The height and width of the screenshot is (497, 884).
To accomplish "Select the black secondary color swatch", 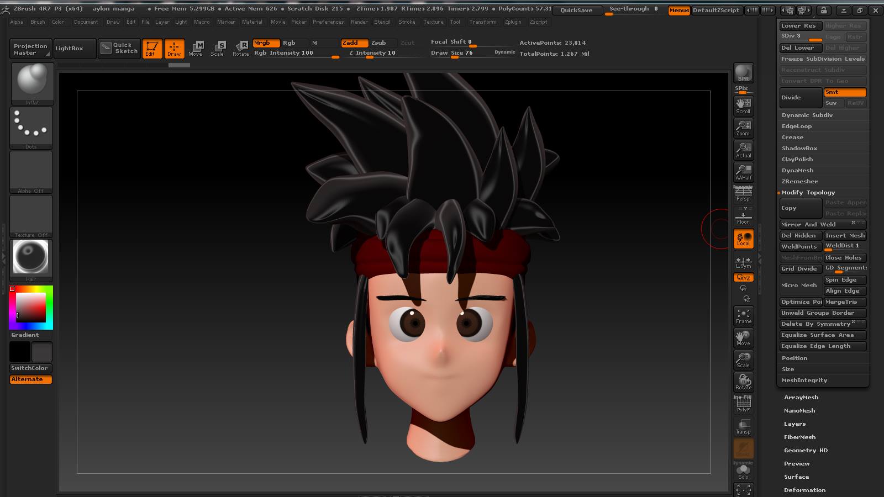I will click(x=19, y=352).
